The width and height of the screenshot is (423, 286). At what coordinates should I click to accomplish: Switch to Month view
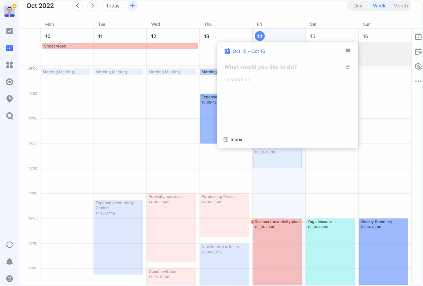pyautogui.click(x=401, y=6)
